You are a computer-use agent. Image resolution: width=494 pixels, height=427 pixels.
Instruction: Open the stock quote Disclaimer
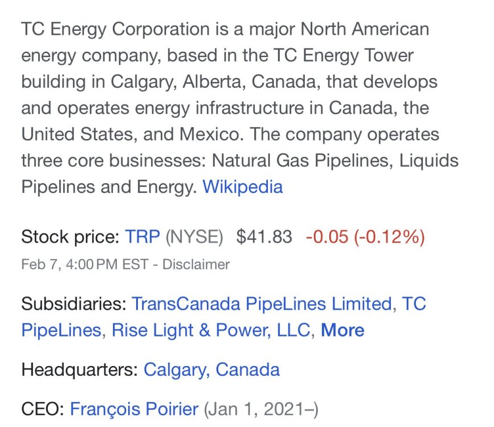[x=196, y=265]
